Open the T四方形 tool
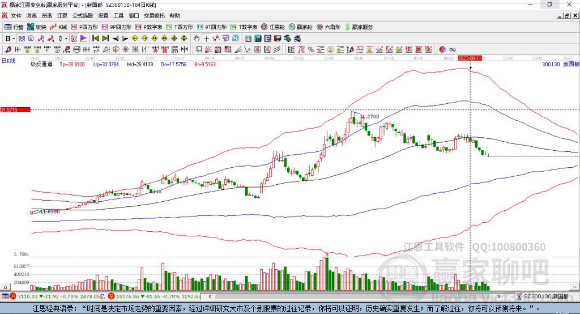The width and height of the screenshot is (580, 314). pyautogui.click(x=180, y=27)
